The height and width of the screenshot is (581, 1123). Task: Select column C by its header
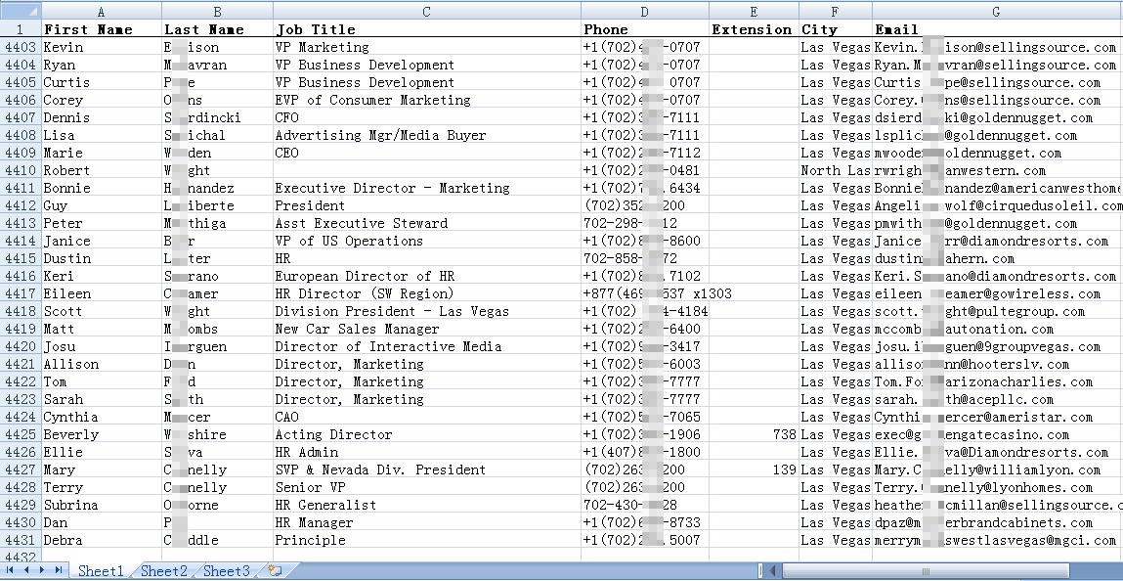426,12
